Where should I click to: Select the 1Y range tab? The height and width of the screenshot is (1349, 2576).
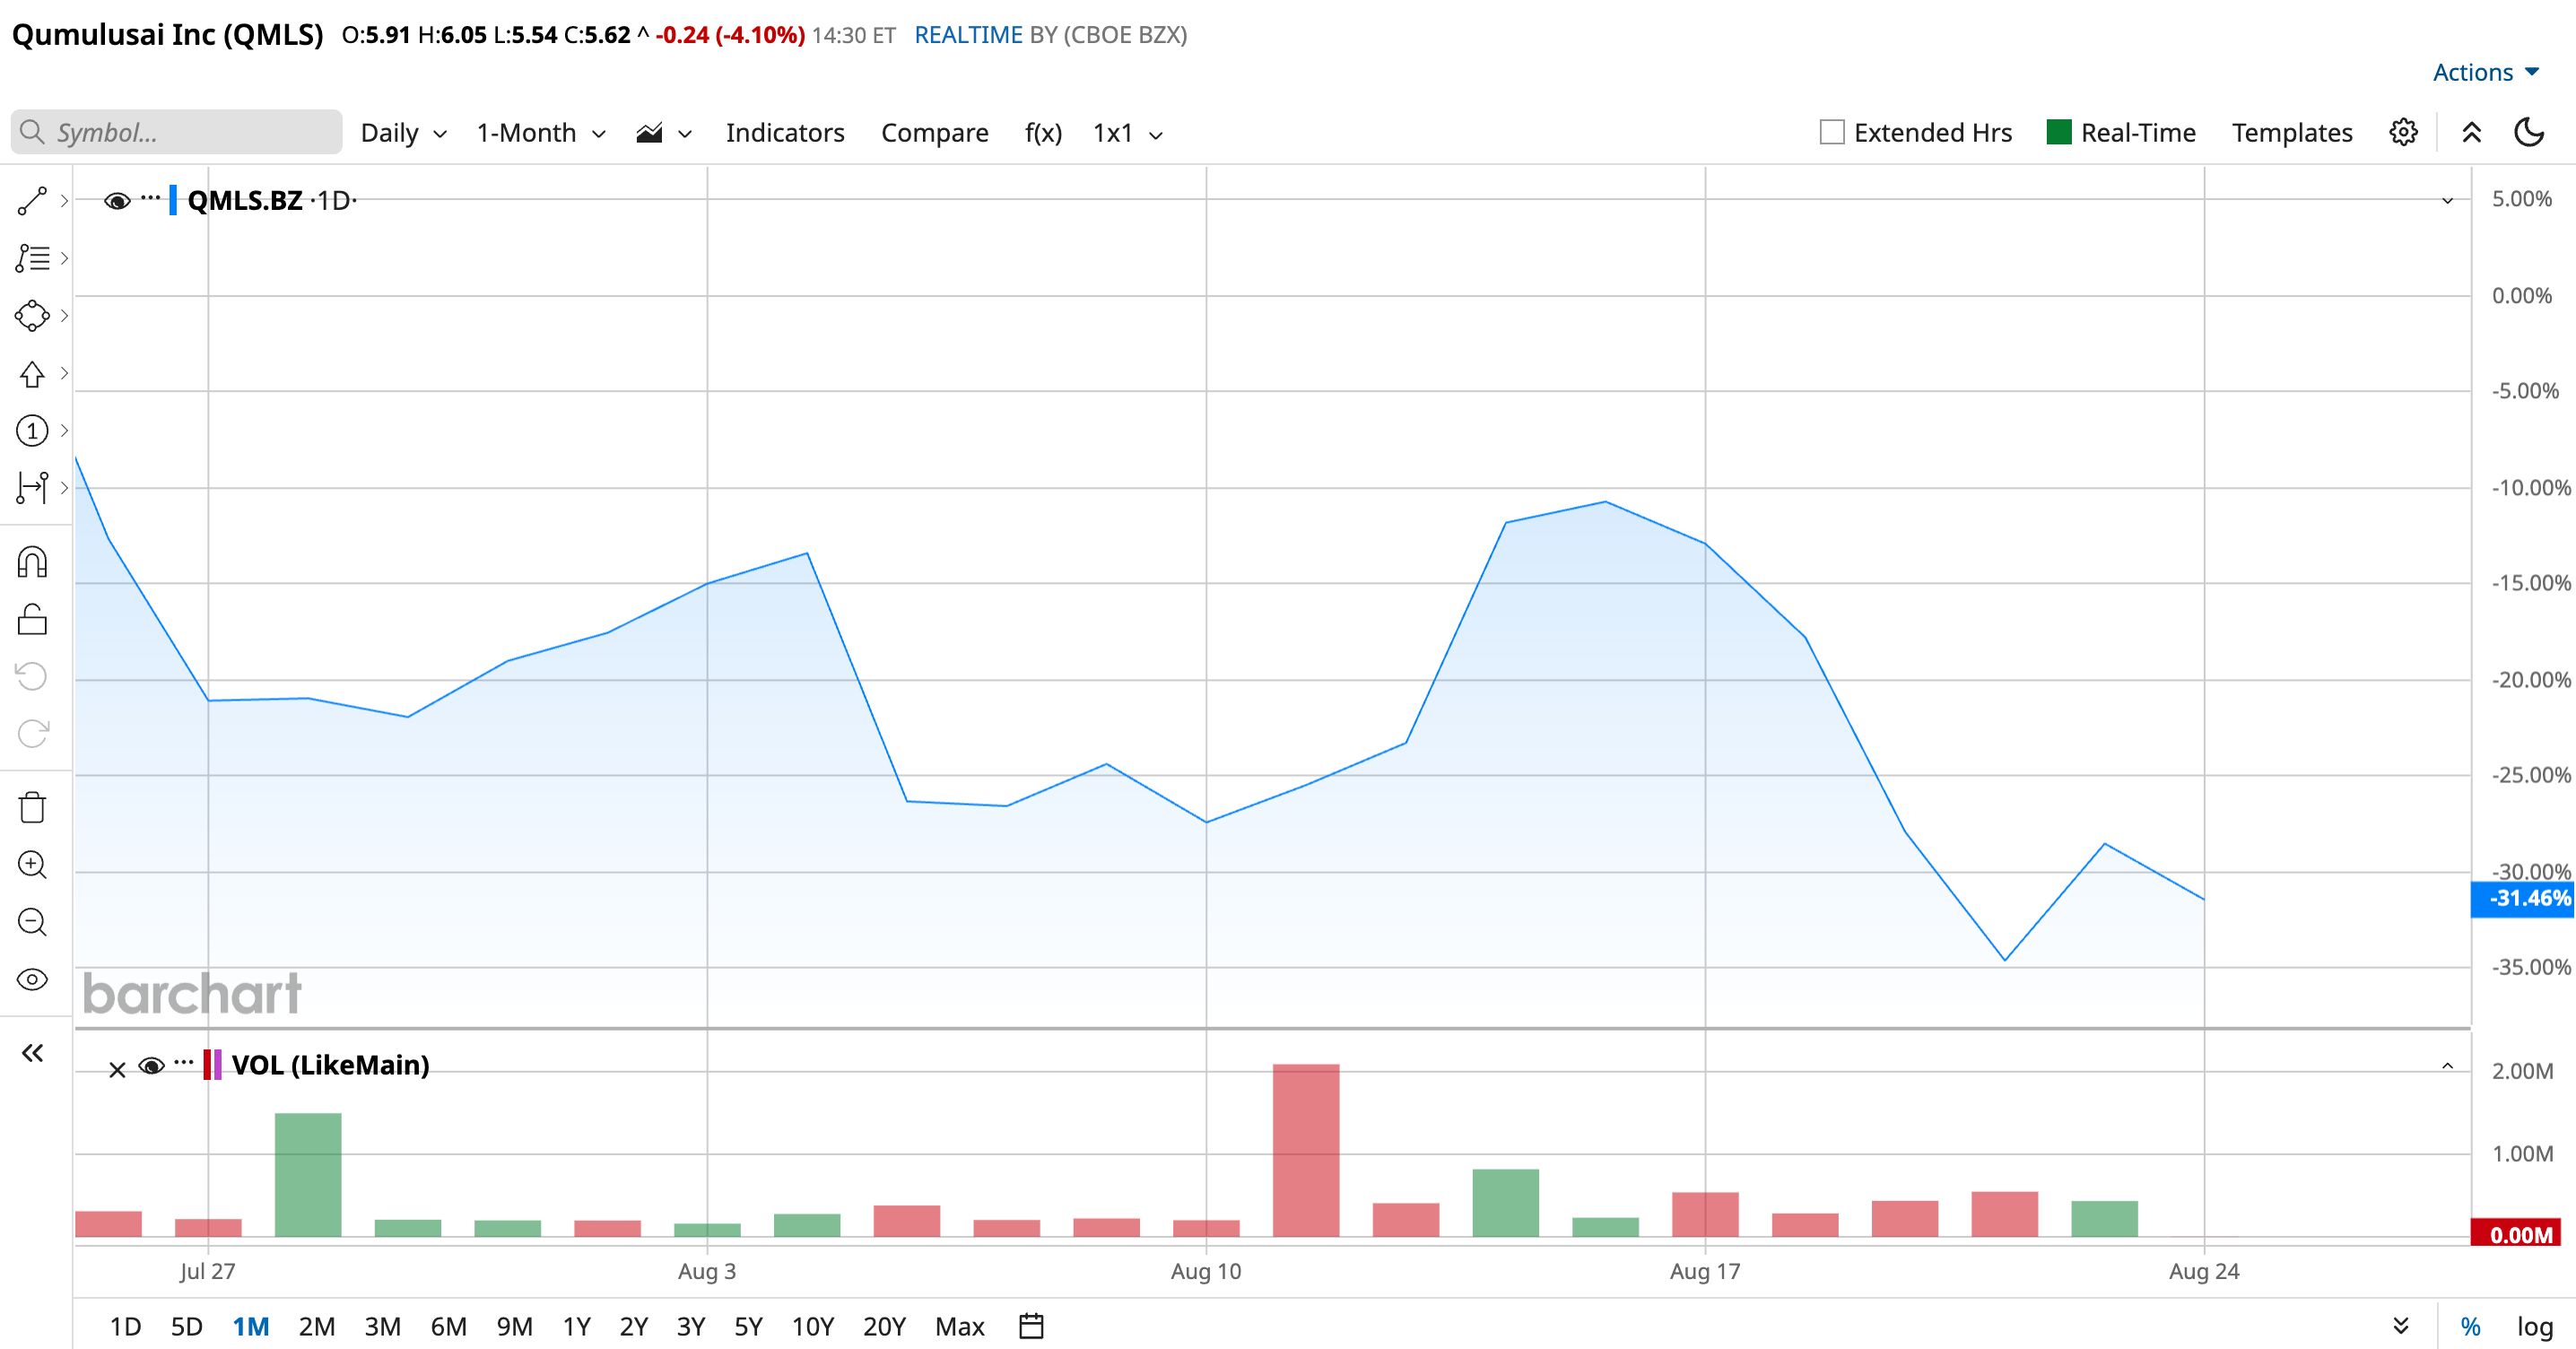pyautogui.click(x=577, y=1327)
